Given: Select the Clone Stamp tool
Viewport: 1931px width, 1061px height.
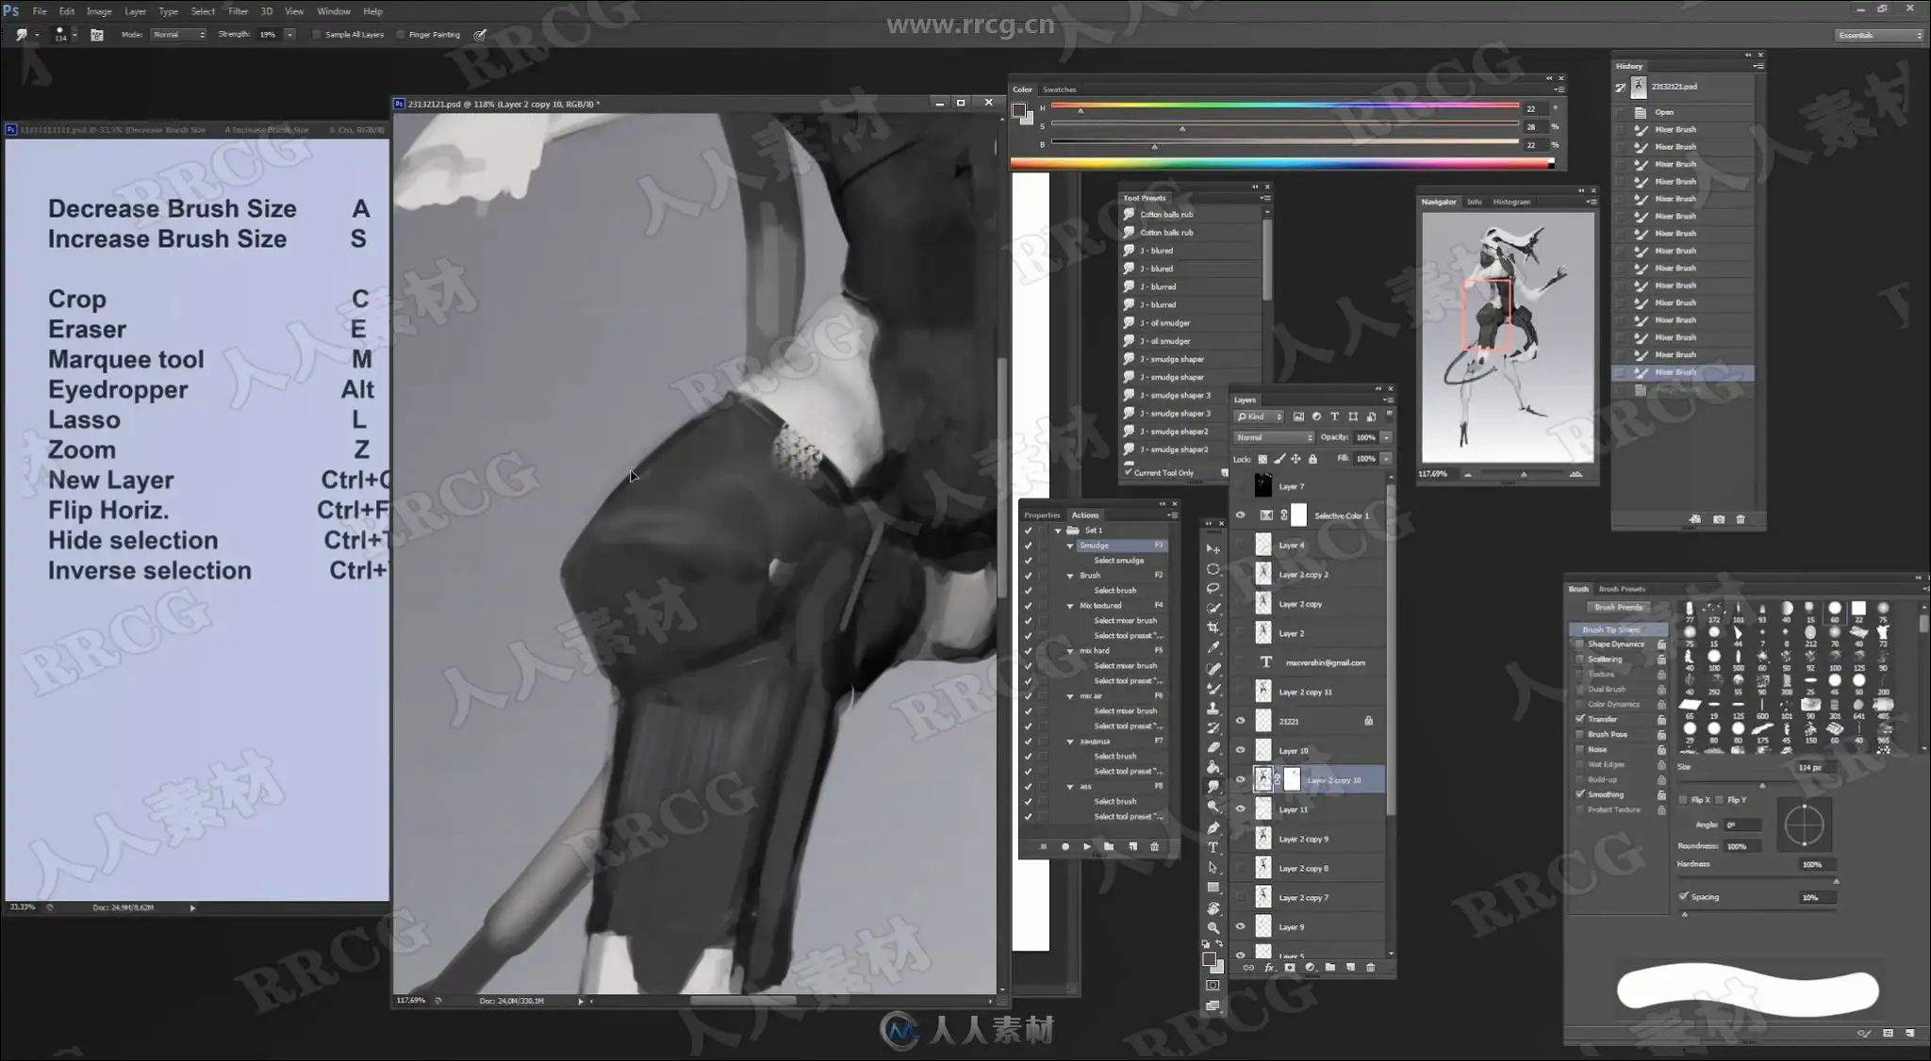Looking at the screenshot, I should pos(1213,708).
